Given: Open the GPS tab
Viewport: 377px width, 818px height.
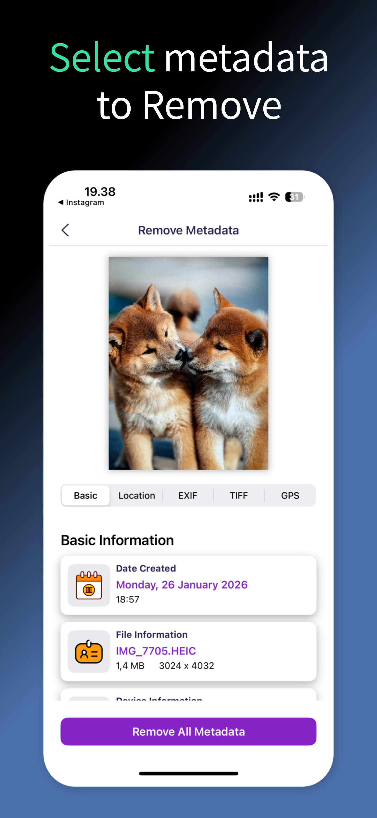Looking at the screenshot, I should click(290, 495).
